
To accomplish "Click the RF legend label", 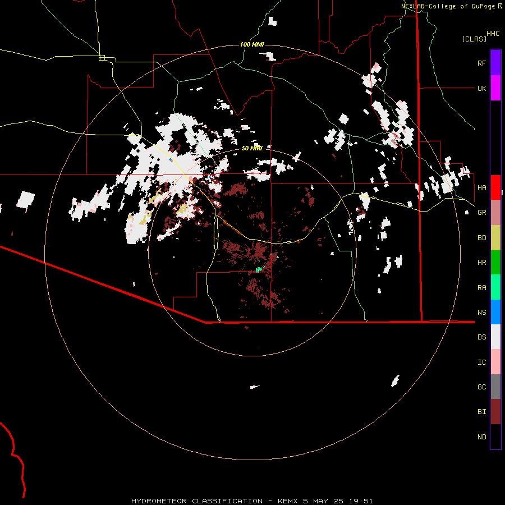I will coord(481,63).
